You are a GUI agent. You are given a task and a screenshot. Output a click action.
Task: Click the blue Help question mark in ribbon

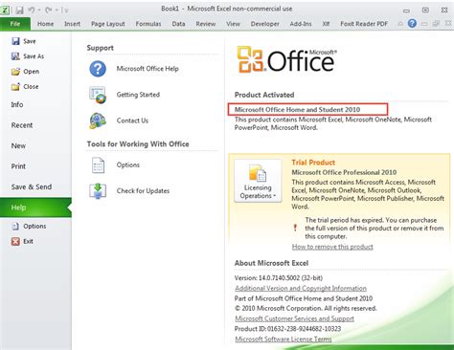point(412,23)
